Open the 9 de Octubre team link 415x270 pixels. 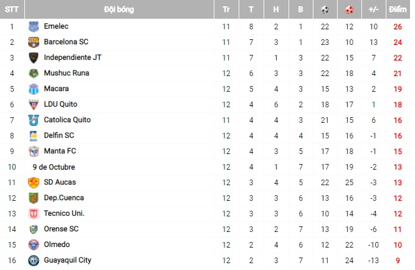pos(54,167)
